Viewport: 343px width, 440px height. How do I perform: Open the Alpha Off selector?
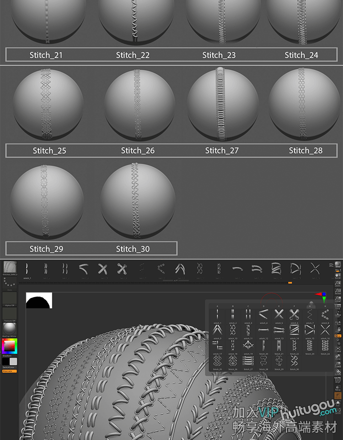[x=10, y=299]
